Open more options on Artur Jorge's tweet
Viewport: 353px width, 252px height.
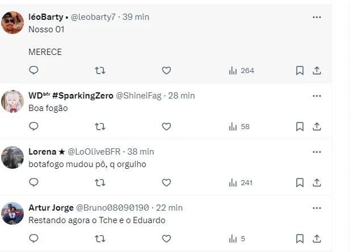tap(317, 208)
